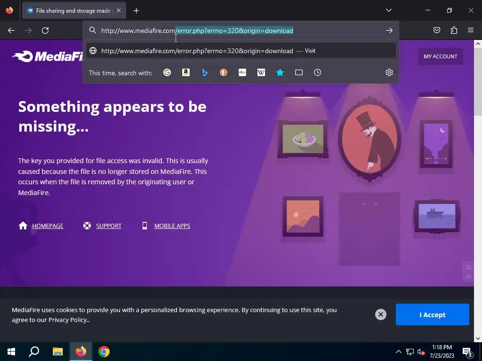Search in Bookmarks star icon
482x361 pixels.
pyautogui.click(x=280, y=72)
